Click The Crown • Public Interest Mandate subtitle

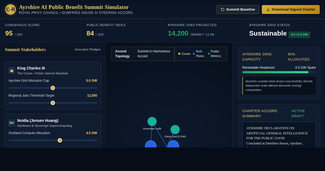(43, 73)
